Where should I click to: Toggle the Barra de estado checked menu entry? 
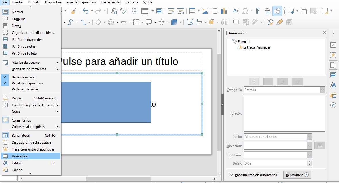(31, 77)
